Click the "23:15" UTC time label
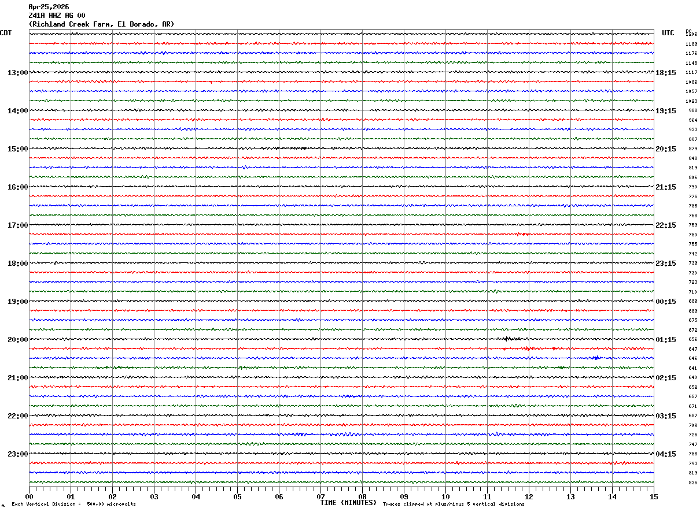The image size is (700, 512). (666, 264)
